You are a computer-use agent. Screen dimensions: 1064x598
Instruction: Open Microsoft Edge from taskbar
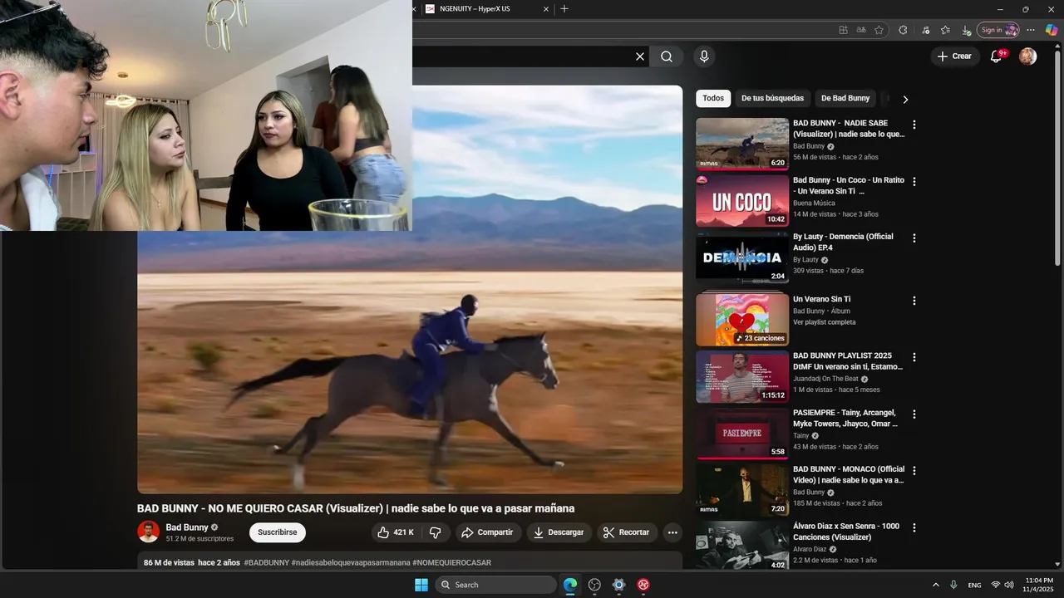click(x=570, y=585)
